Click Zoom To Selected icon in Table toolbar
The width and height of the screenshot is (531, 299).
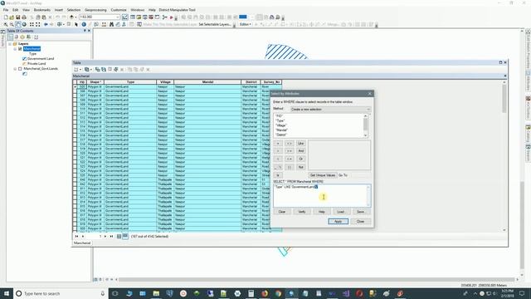coord(116,70)
